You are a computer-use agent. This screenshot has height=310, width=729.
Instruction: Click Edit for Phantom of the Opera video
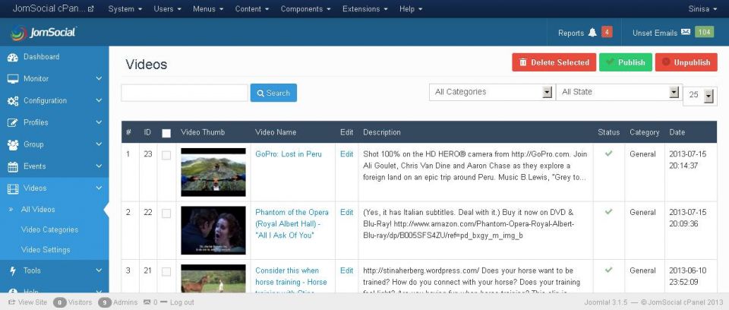(346, 212)
